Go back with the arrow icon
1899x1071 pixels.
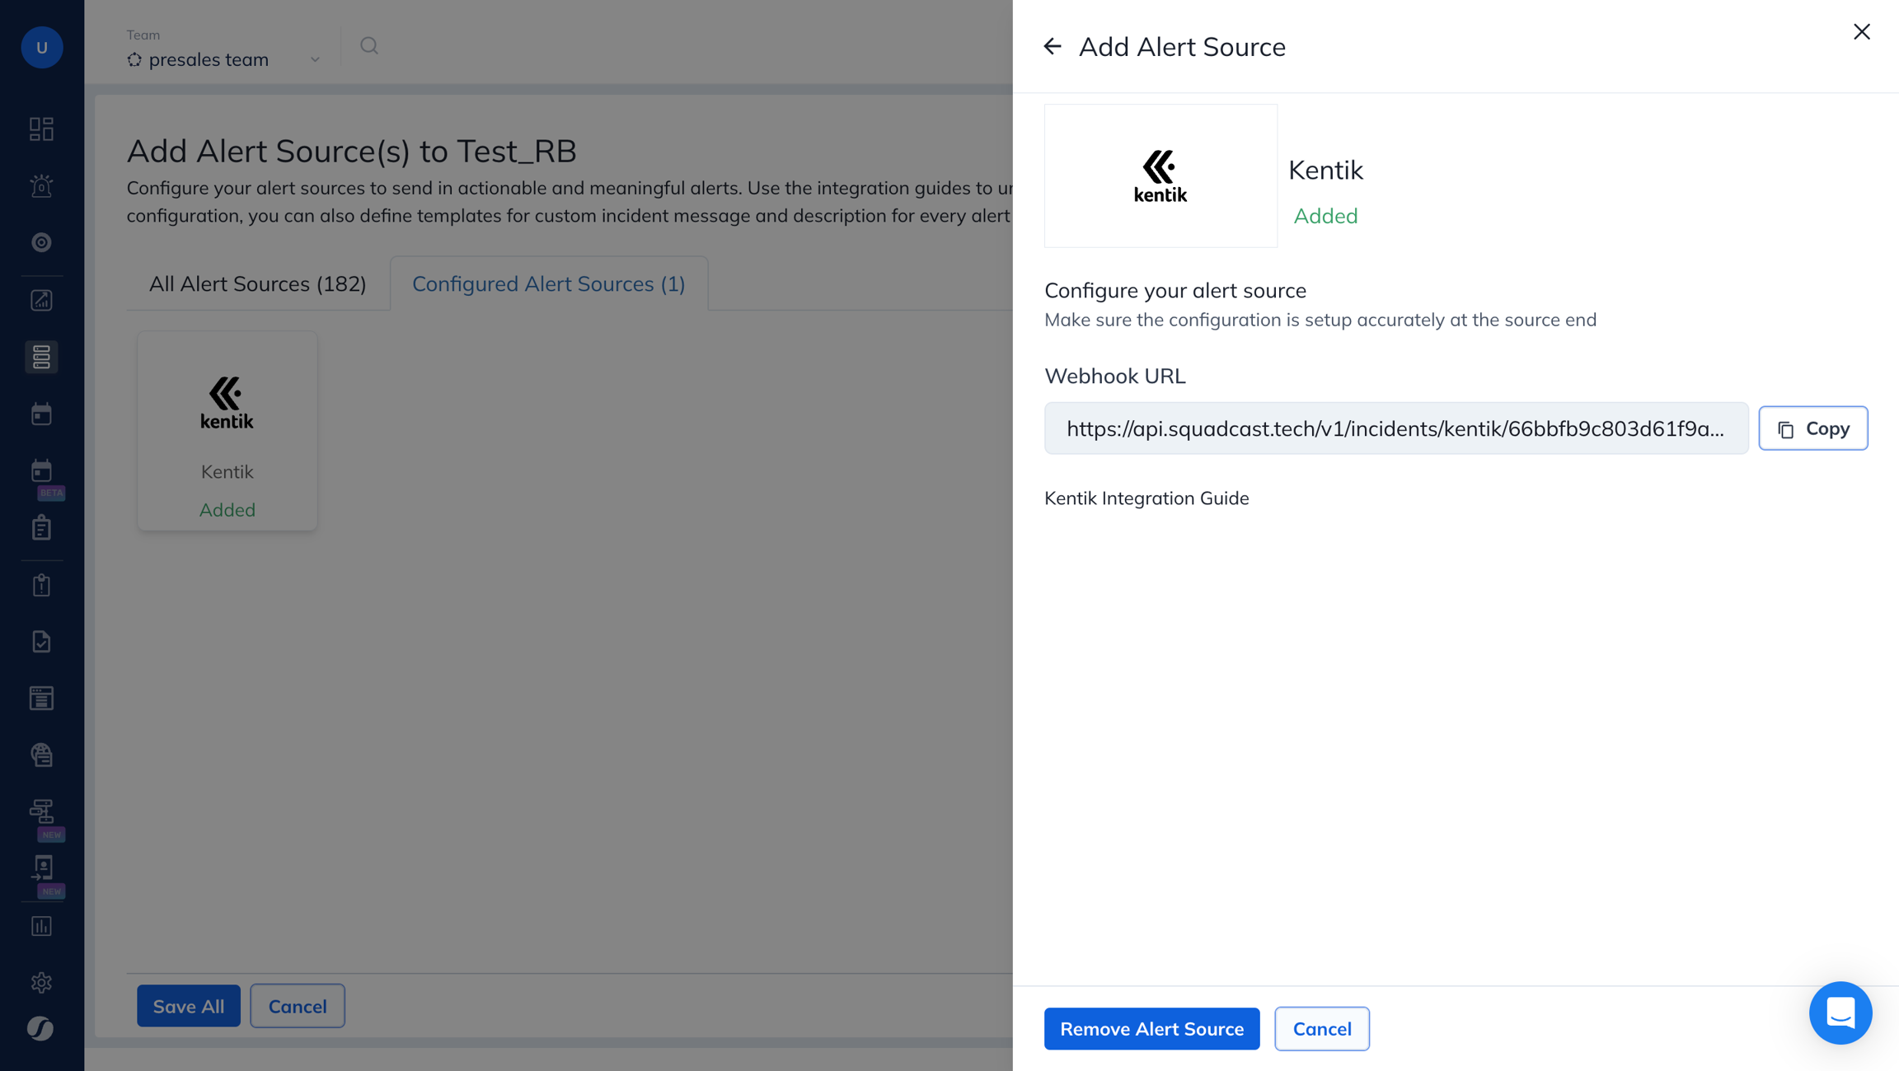1053,47
